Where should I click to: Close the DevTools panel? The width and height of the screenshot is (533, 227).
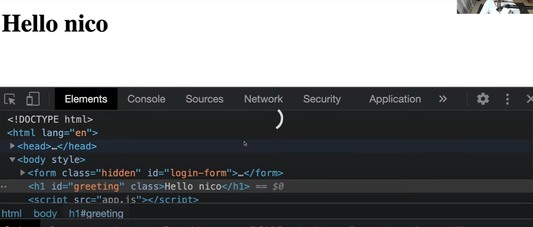(529, 99)
